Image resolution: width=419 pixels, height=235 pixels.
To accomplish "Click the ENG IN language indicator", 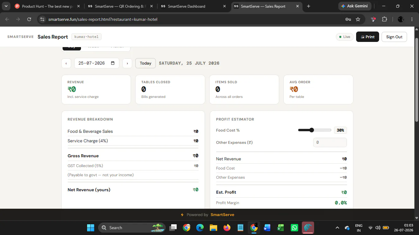I will pyautogui.click(x=359, y=228).
